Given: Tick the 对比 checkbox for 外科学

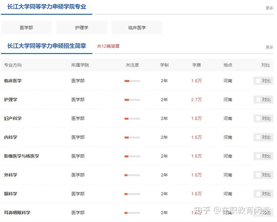Looking at the screenshot, I should click(x=258, y=175).
